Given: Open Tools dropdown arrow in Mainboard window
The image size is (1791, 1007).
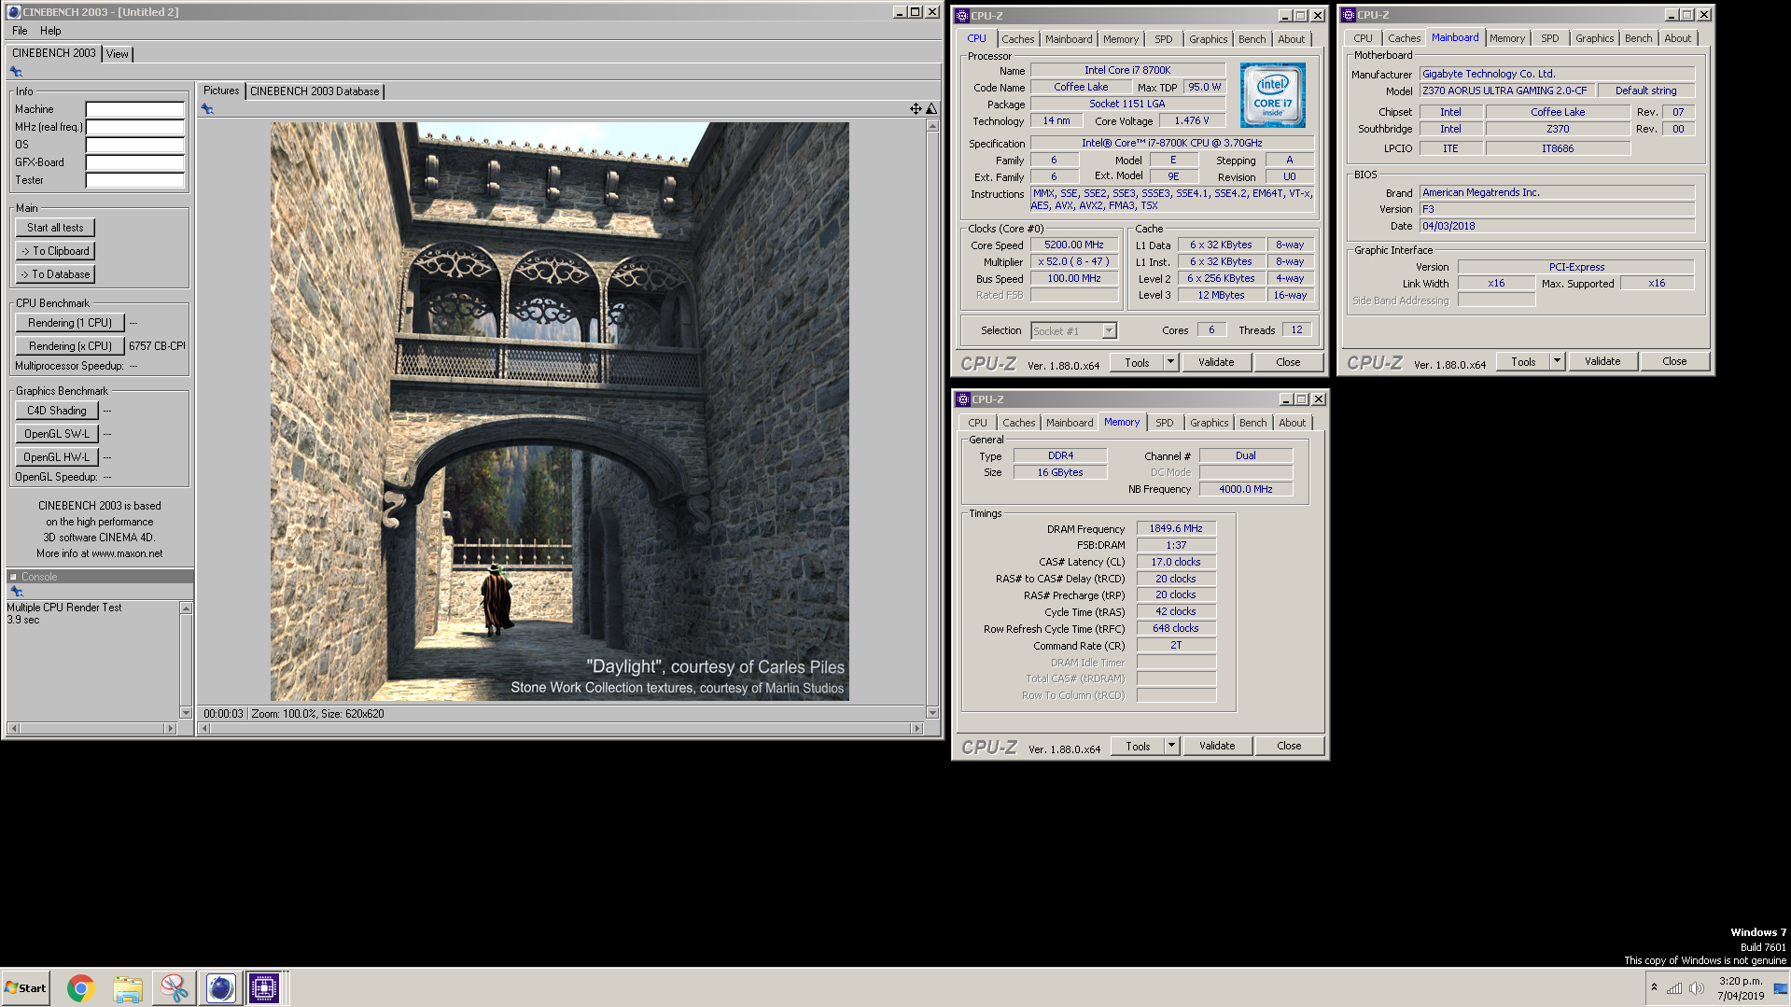Looking at the screenshot, I should coord(1557,361).
